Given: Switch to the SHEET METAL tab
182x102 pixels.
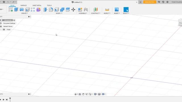Looking at the screenshot, I should click(37, 5).
